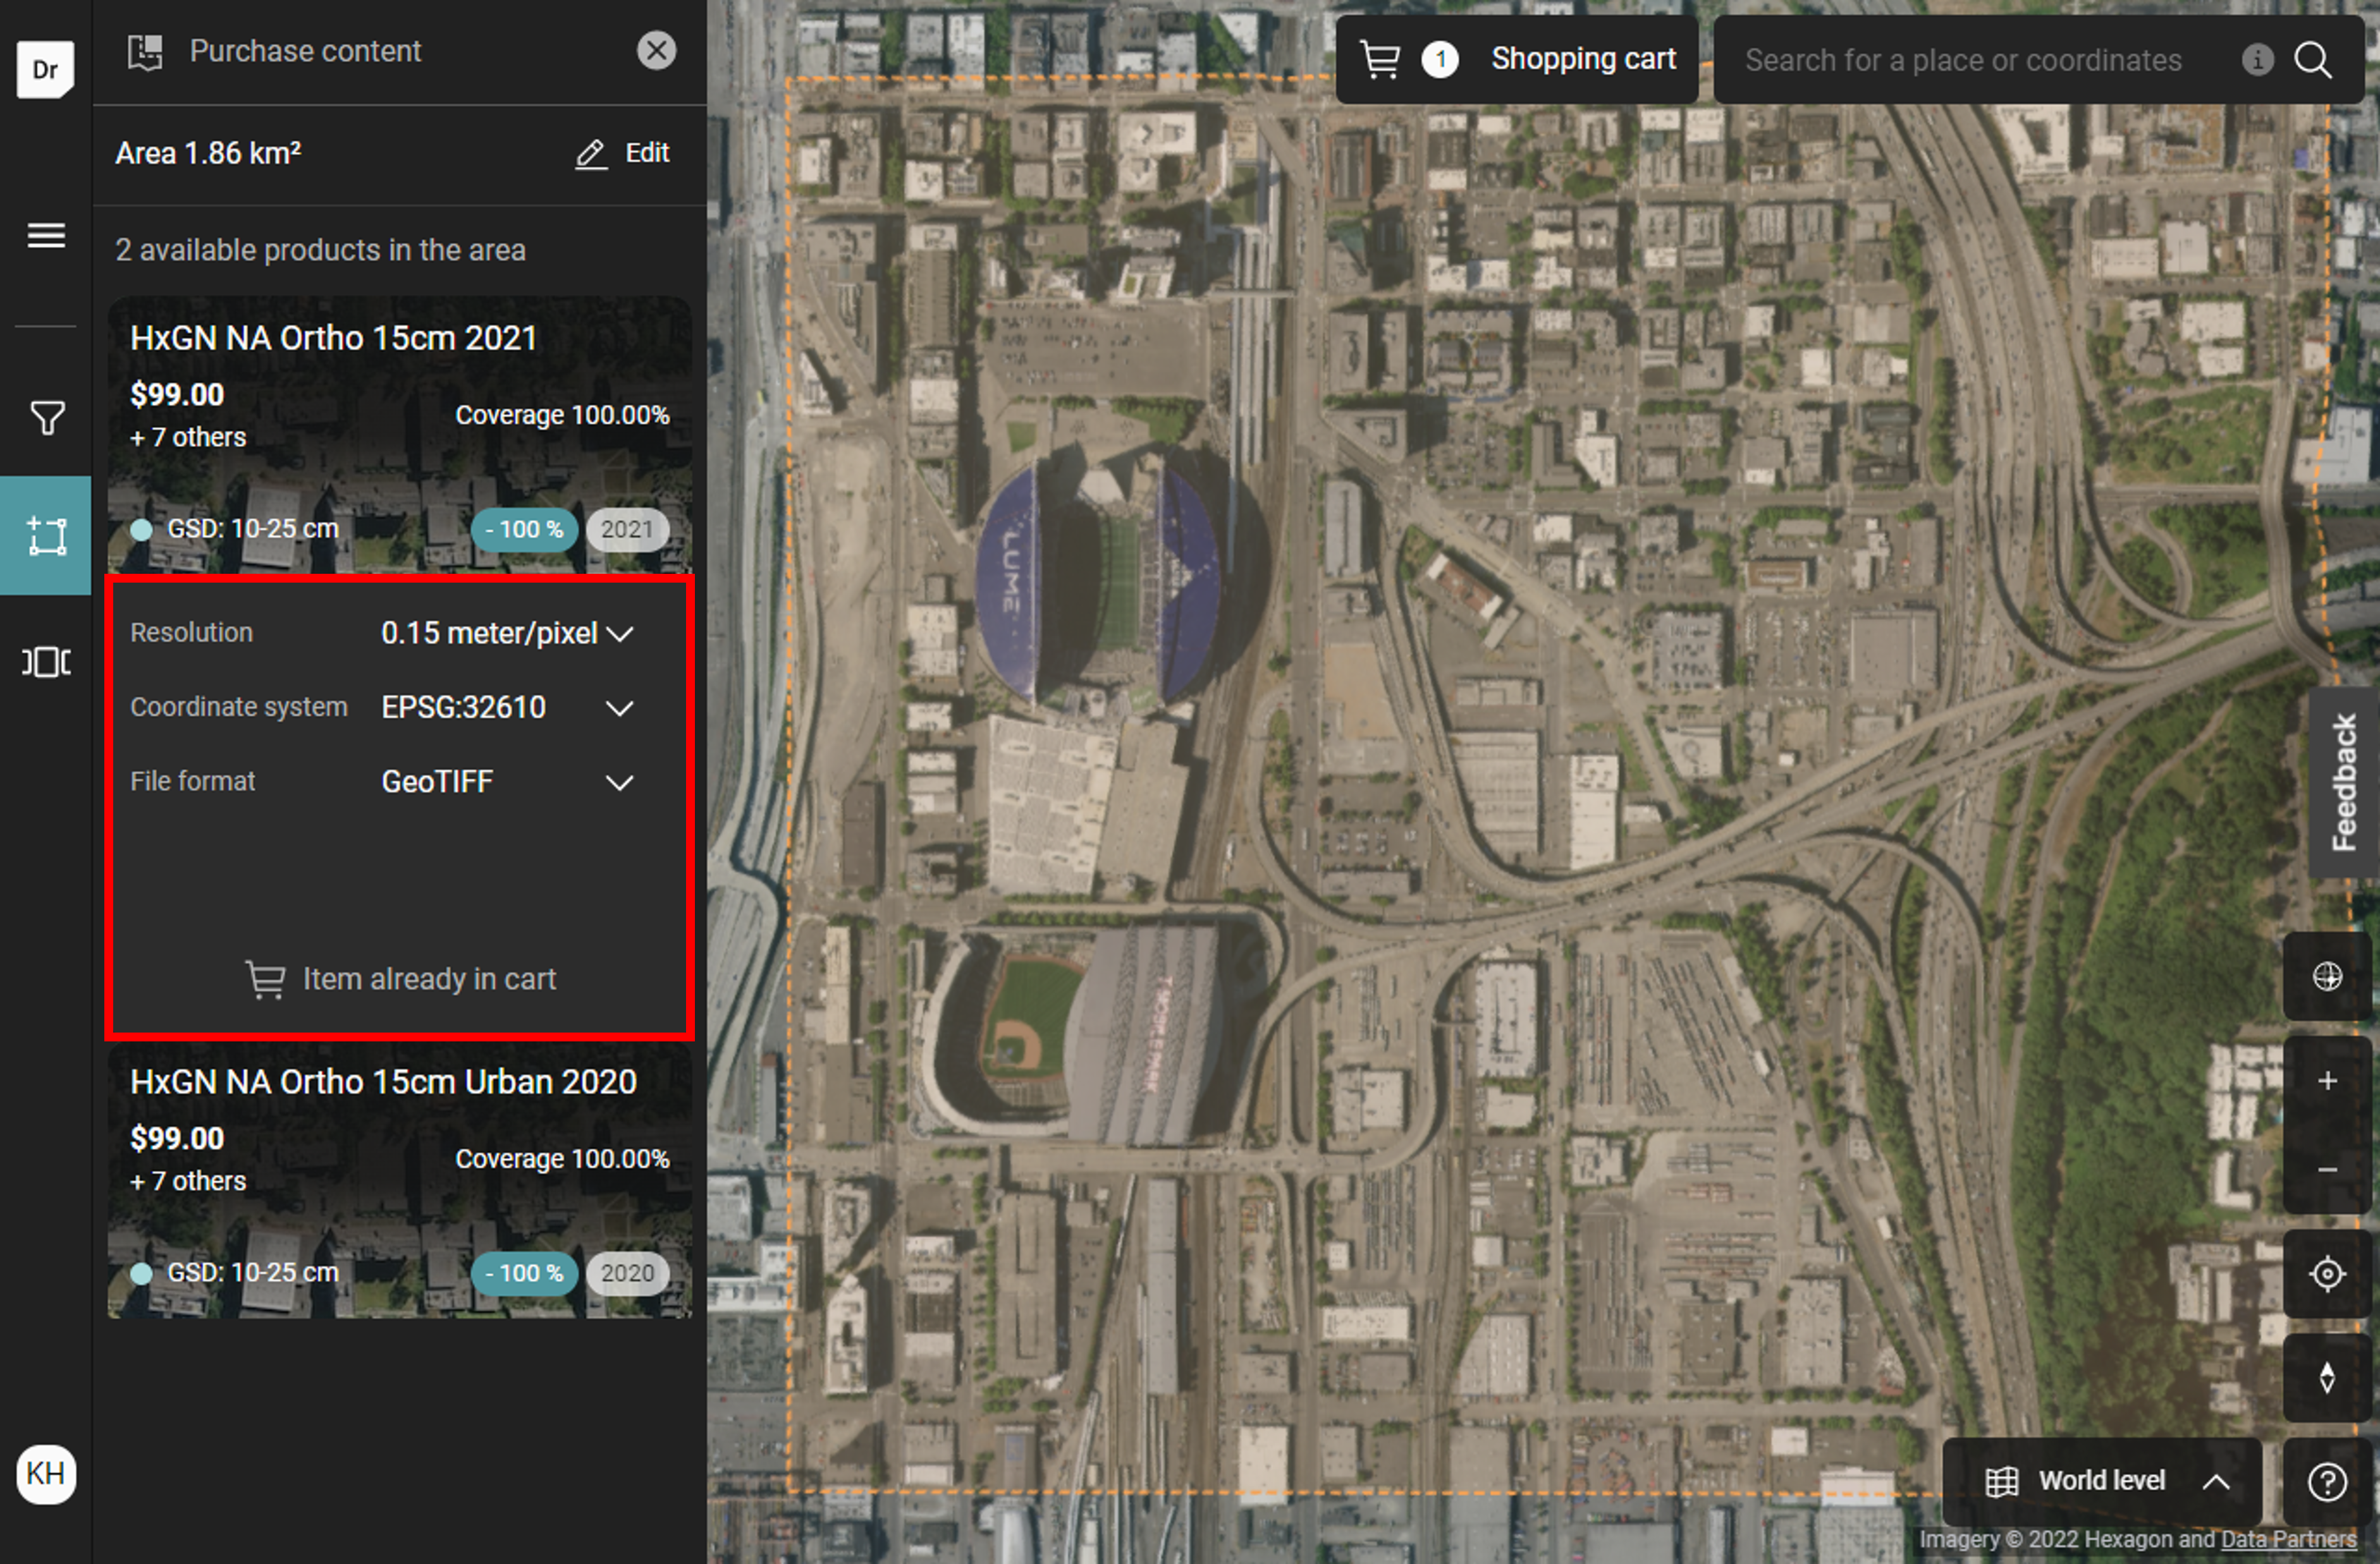This screenshot has width=2380, height=1564.
Task: Click the magnifier search icon
Action: click(2312, 60)
